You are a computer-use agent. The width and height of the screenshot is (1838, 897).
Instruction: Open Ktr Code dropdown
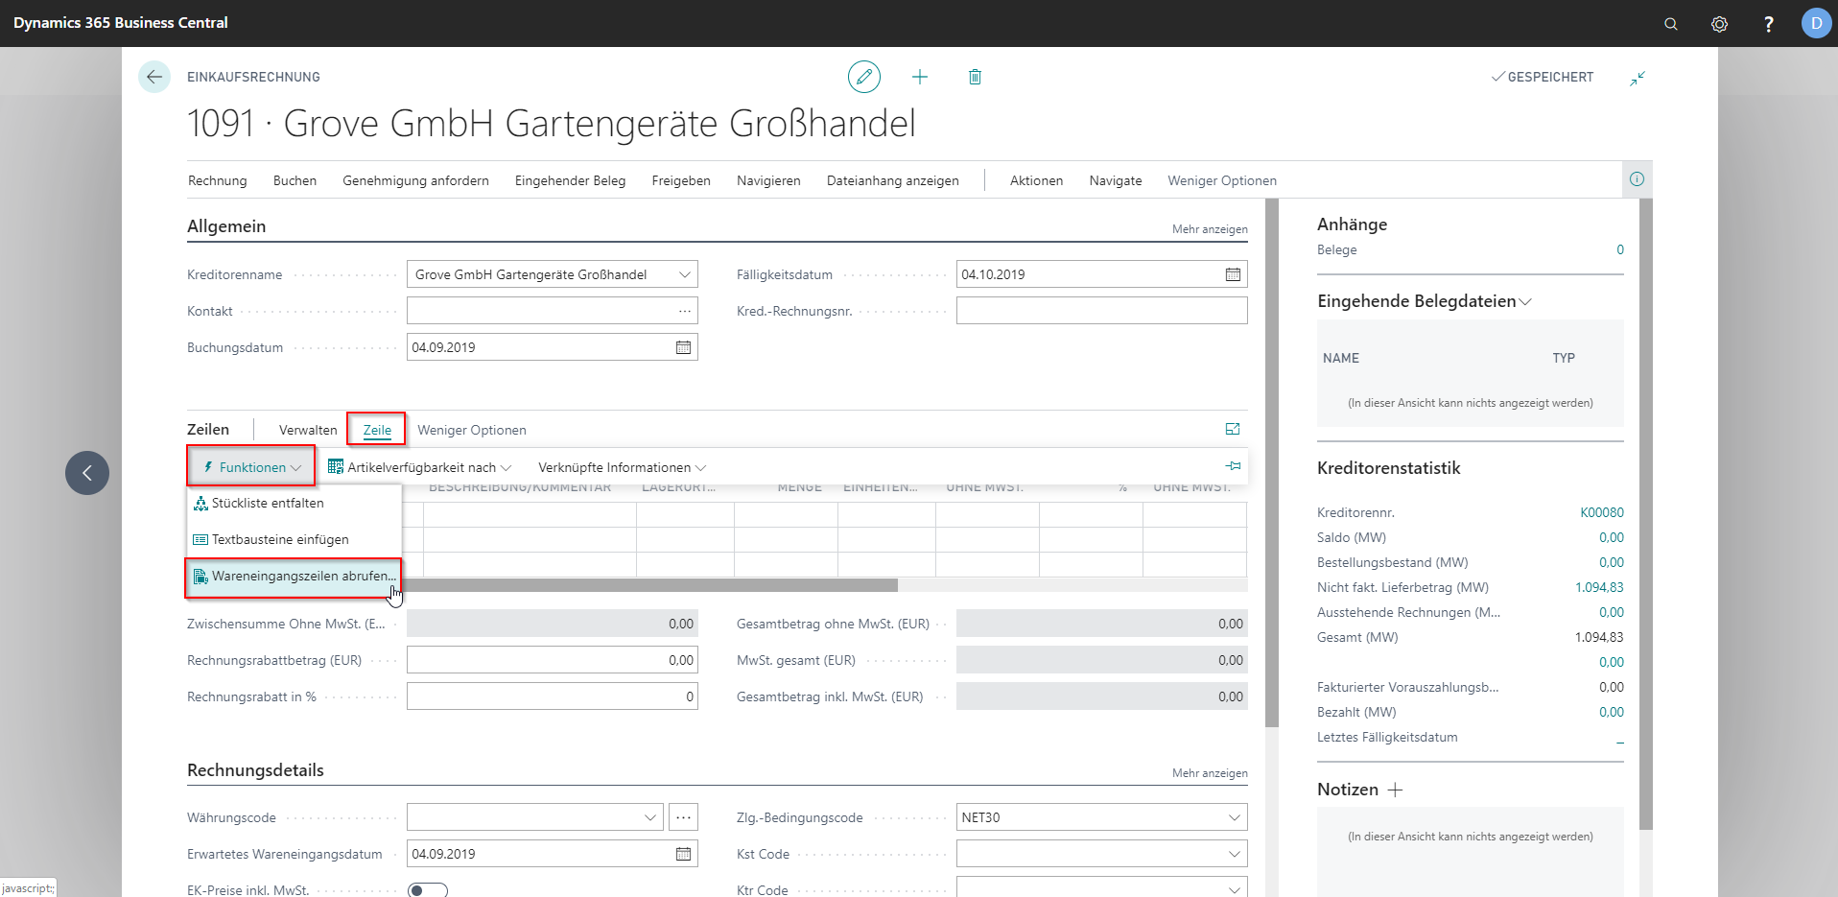click(x=1234, y=888)
